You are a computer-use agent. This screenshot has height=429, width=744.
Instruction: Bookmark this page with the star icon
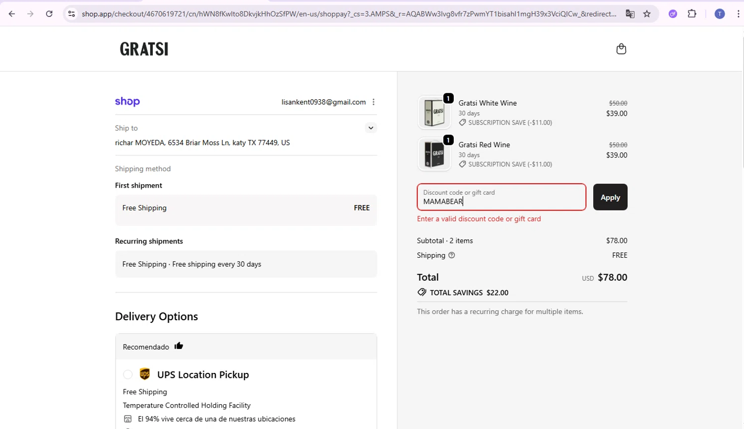pyautogui.click(x=647, y=14)
